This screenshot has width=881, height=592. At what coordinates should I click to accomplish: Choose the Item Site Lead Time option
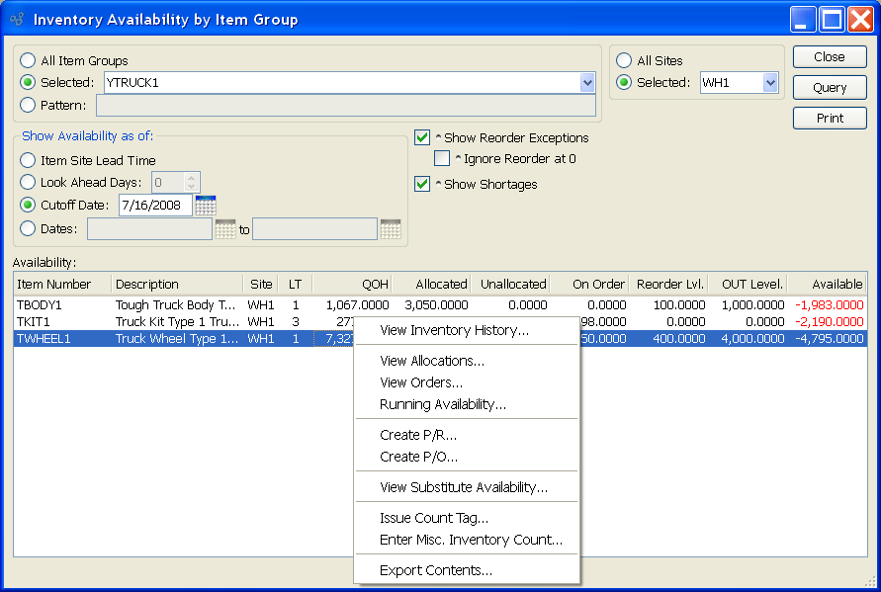[x=28, y=160]
